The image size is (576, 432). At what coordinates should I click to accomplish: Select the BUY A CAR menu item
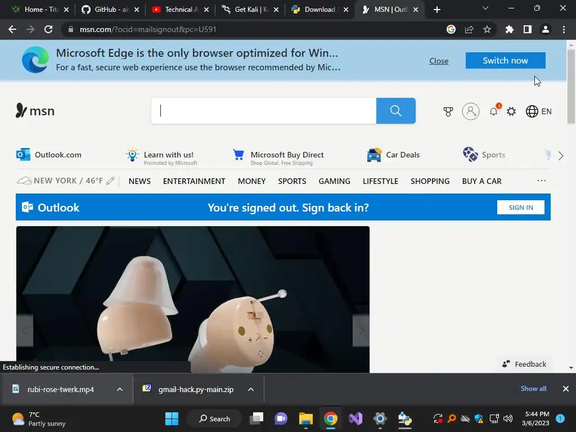coord(481,181)
